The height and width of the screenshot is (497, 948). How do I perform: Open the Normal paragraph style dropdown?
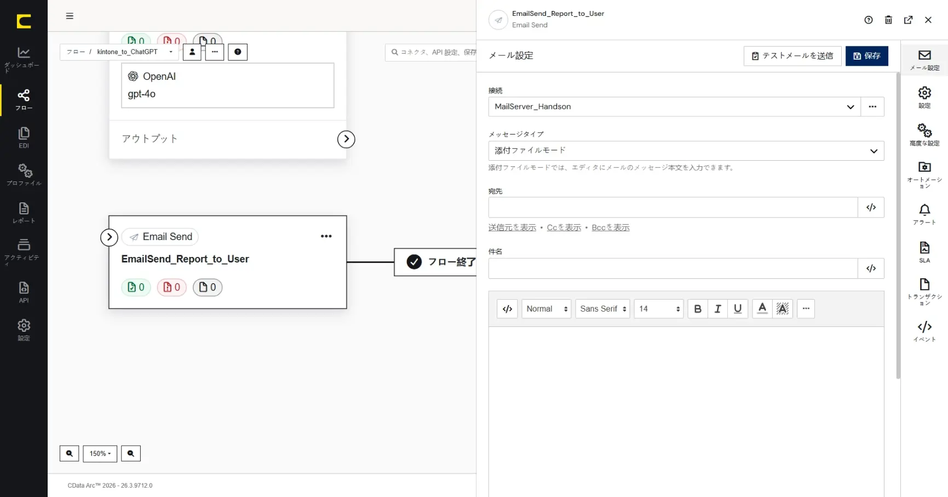click(x=547, y=309)
